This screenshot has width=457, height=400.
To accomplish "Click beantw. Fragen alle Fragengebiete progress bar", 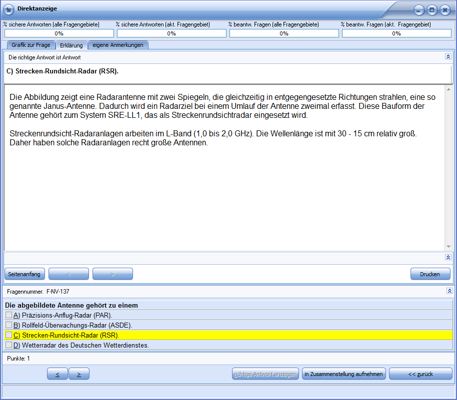I will (284, 33).
